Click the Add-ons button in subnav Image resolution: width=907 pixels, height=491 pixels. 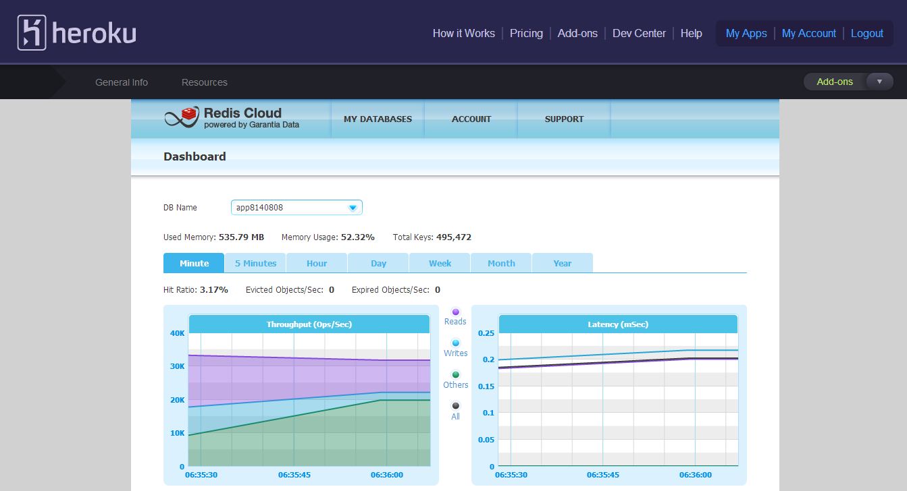pyautogui.click(x=835, y=82)
